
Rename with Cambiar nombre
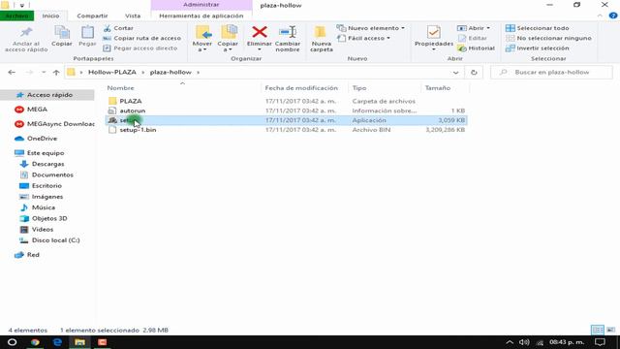tap(288, 39)
